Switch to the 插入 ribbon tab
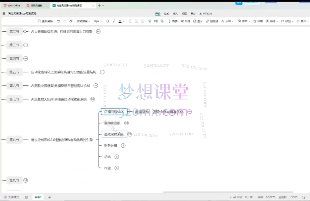The image size is (310, 201). (175, 14)
